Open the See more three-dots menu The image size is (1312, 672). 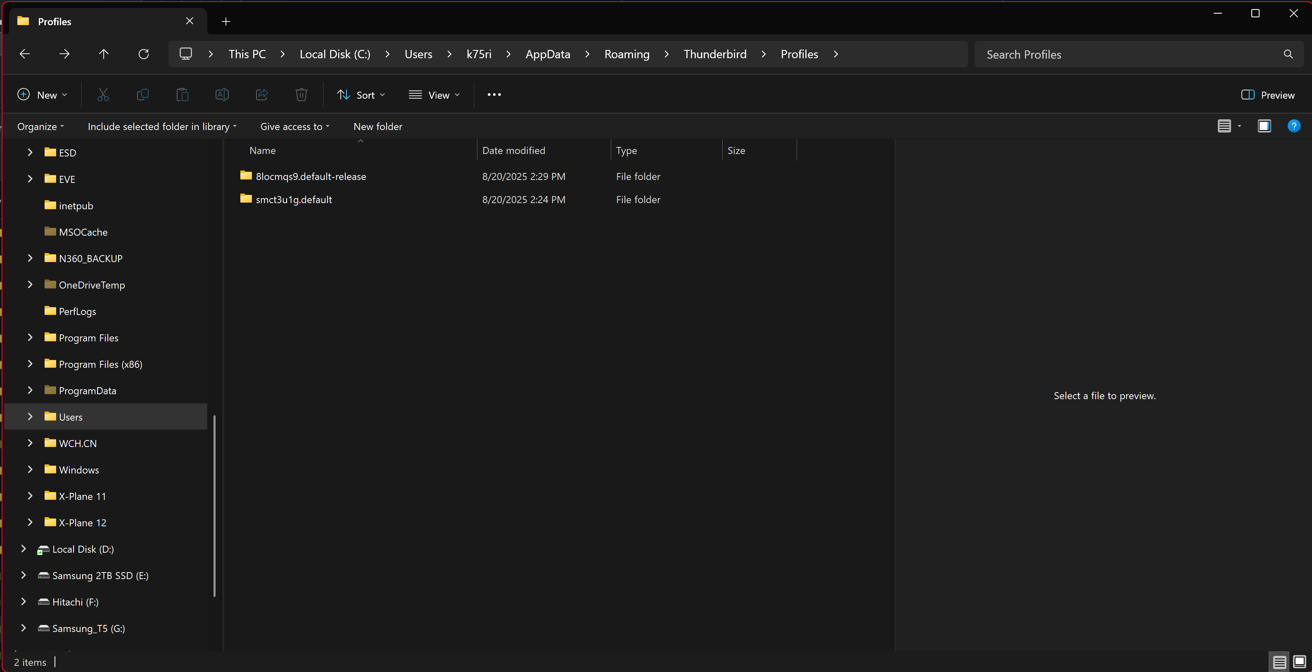point(494,95)
